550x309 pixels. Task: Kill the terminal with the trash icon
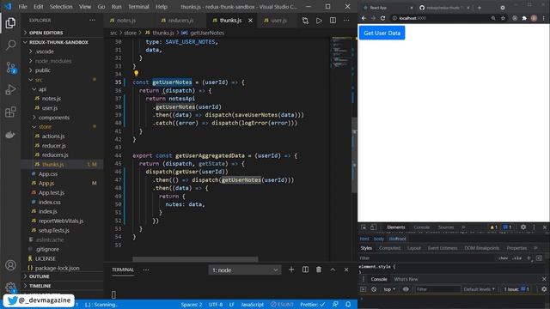point(319,270)
